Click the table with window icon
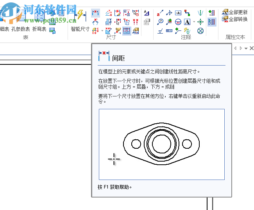This screenshot has height=210, width=254. coord(52,30)
